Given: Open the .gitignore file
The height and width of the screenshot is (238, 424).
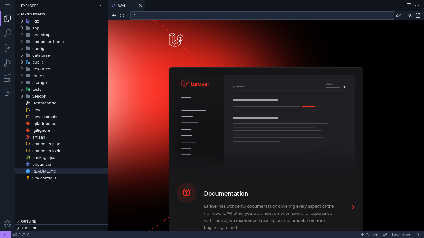Looking at the screenshot, I should (x=61, y=130).
